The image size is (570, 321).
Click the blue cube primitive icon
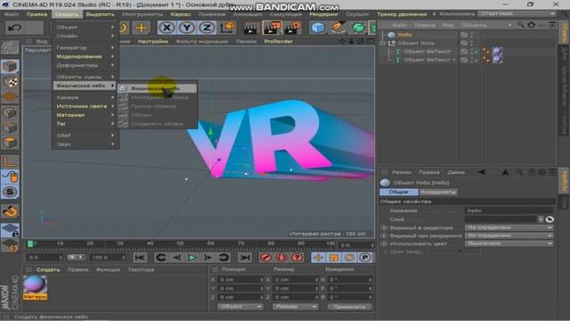tap(318, 28)
